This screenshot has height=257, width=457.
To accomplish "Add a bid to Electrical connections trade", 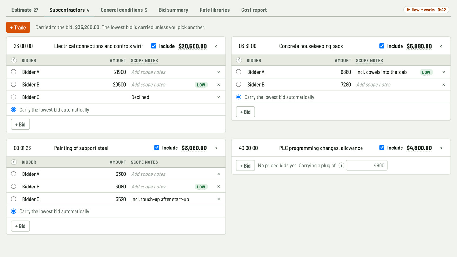I will tap(20, 124).
